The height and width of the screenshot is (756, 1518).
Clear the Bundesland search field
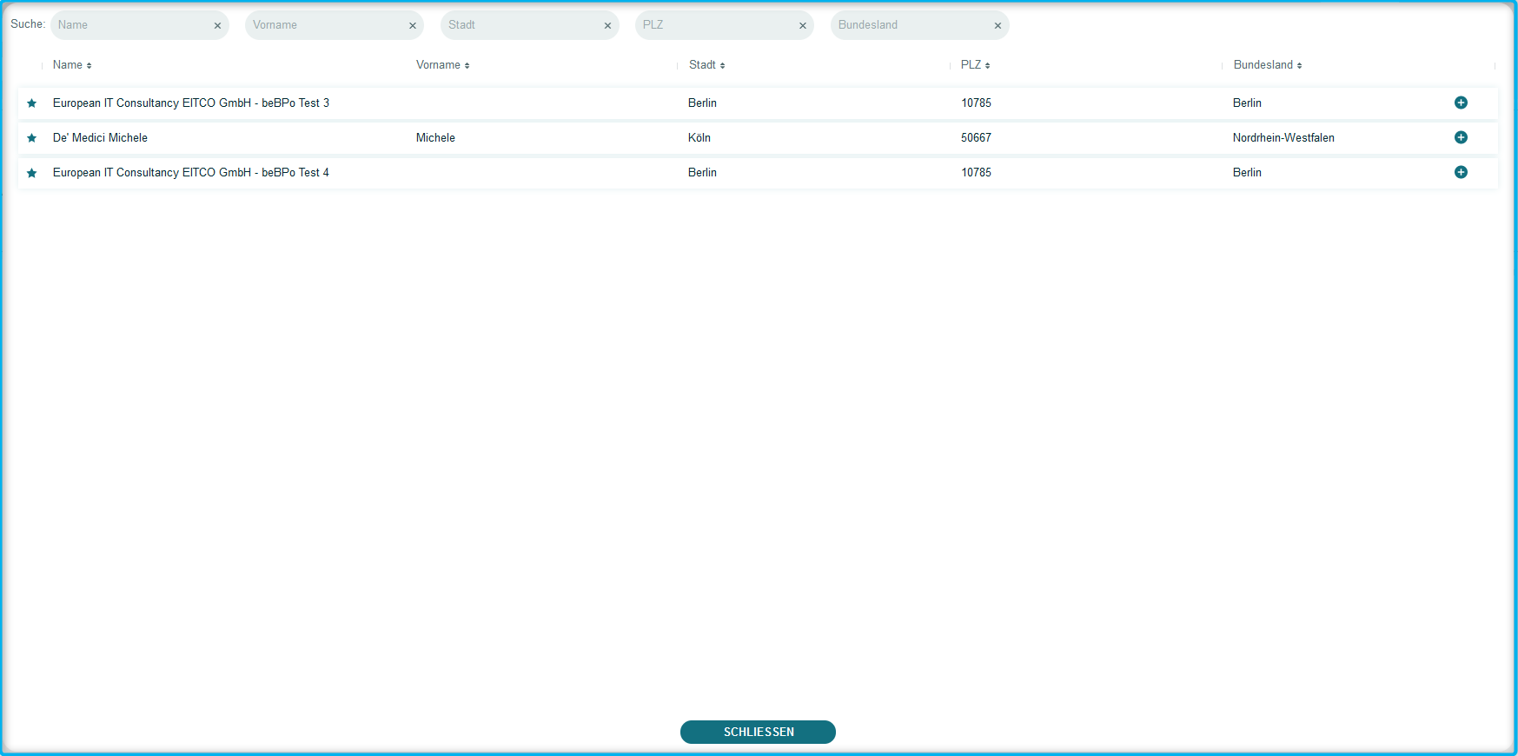tap(998, 26)
